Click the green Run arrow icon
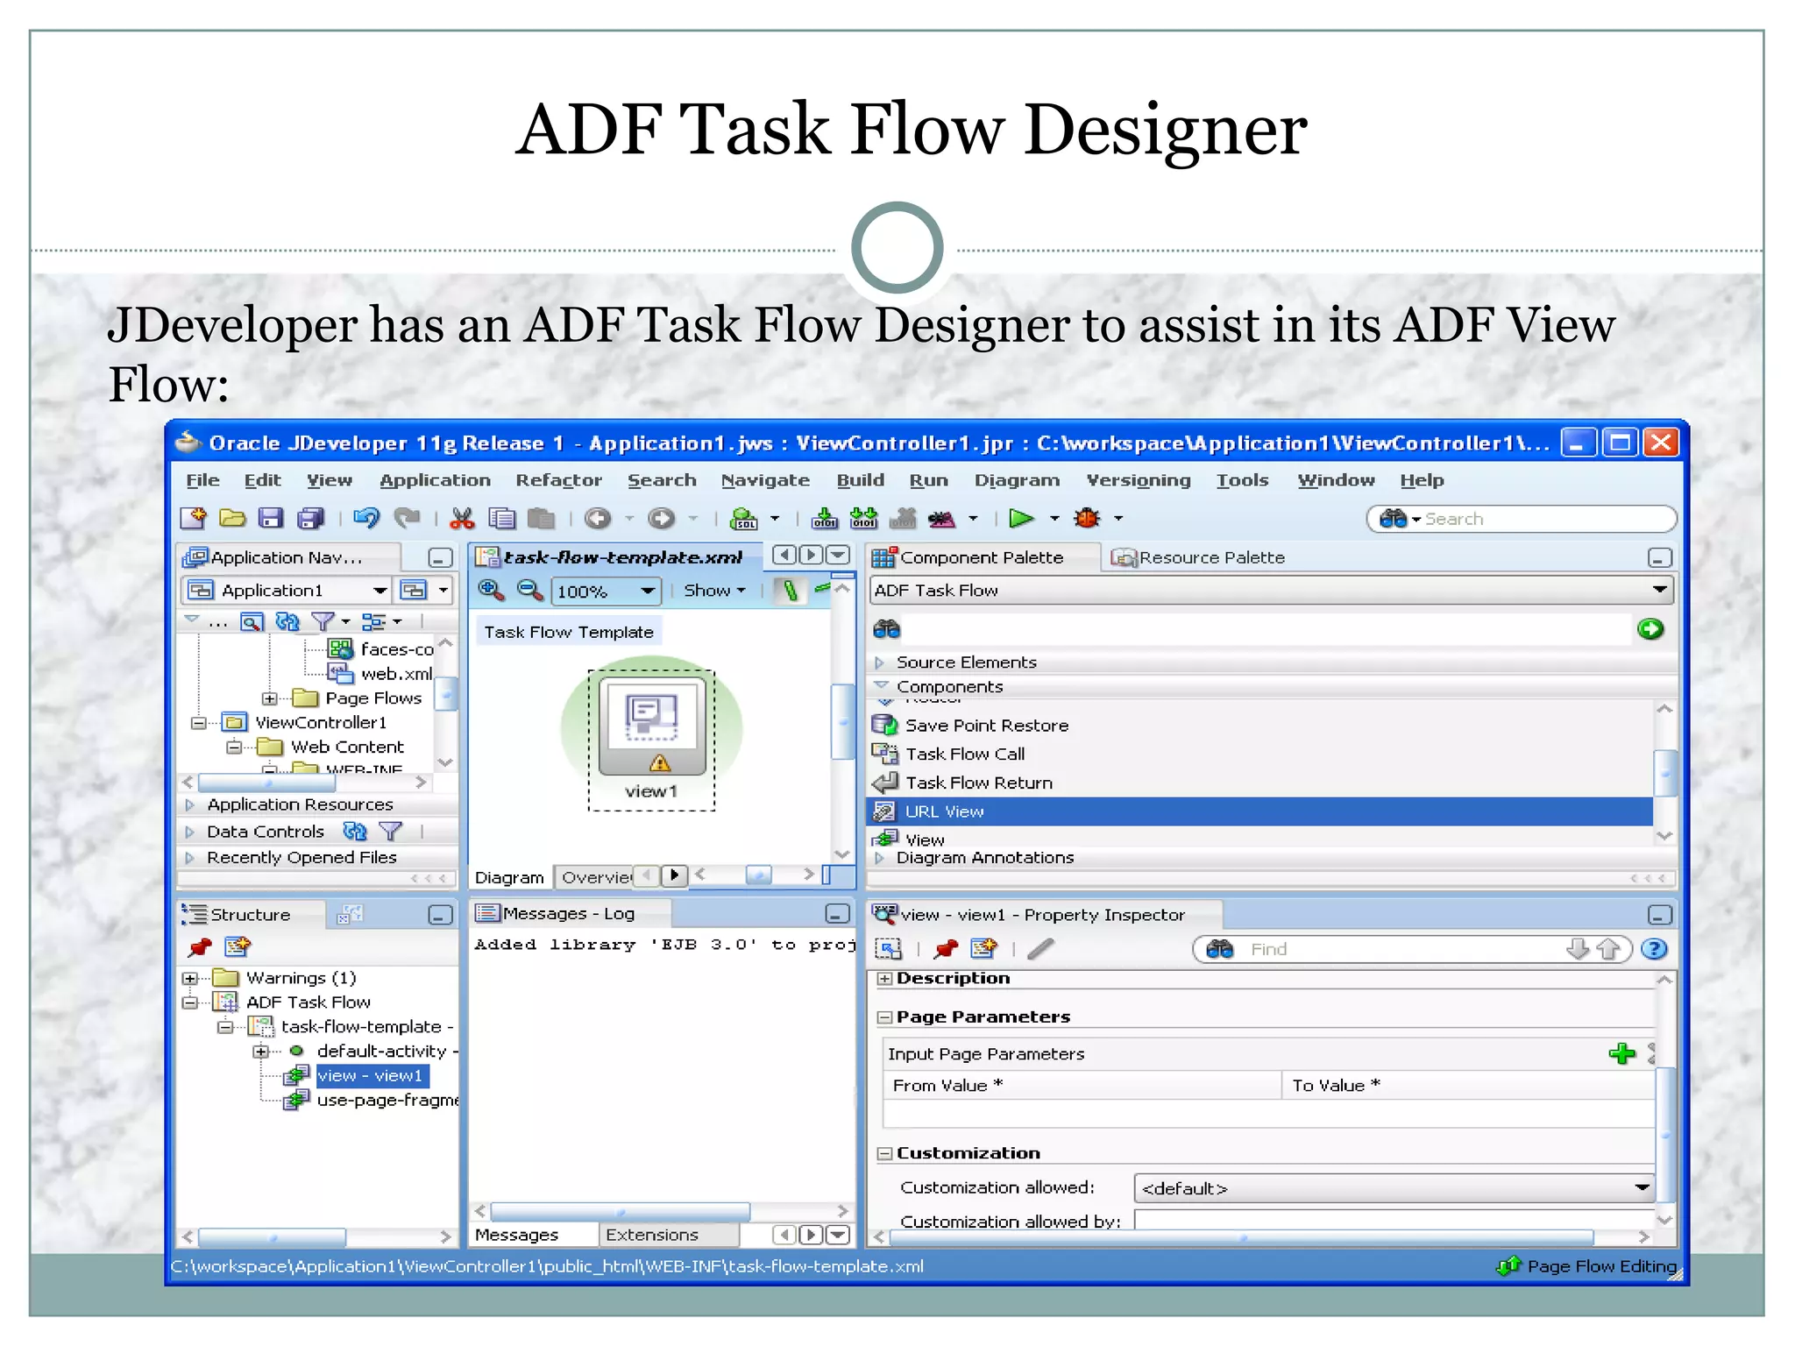The image size is (1795, 1346). pyautogui.click(x=1020, y=519)
